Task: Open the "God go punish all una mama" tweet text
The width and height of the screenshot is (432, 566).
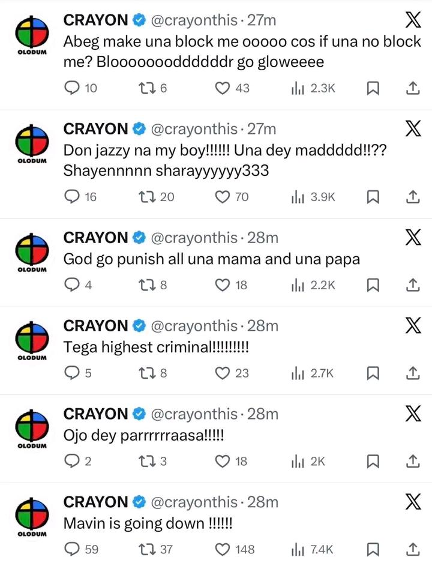Action: (214, 260)
